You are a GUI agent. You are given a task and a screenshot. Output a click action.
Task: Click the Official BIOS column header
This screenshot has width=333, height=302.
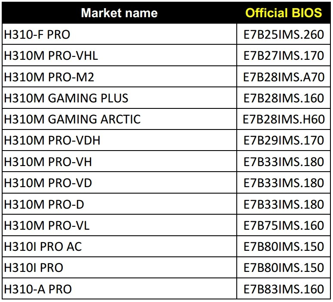284,13
